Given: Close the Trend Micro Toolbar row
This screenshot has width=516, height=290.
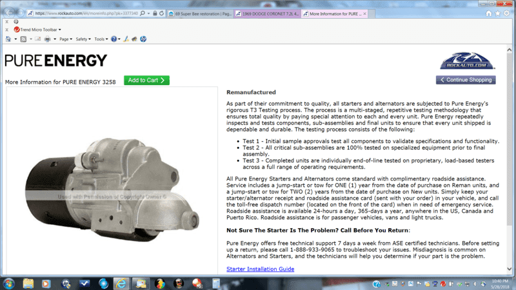Looking at the screenshot, I should point(6,30).
